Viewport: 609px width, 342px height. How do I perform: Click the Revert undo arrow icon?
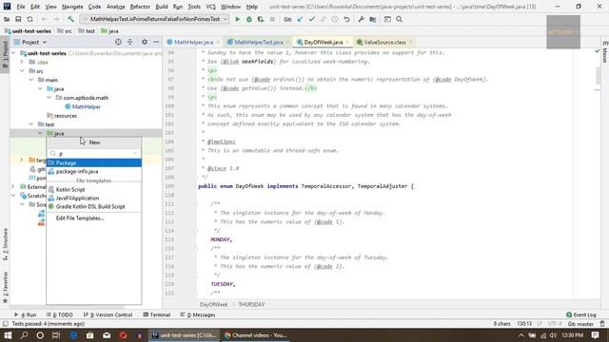346,19
